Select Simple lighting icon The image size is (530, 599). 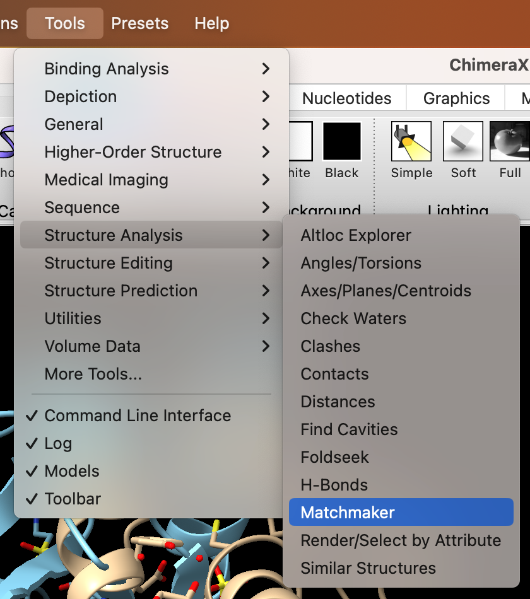[x=411, y=142]
